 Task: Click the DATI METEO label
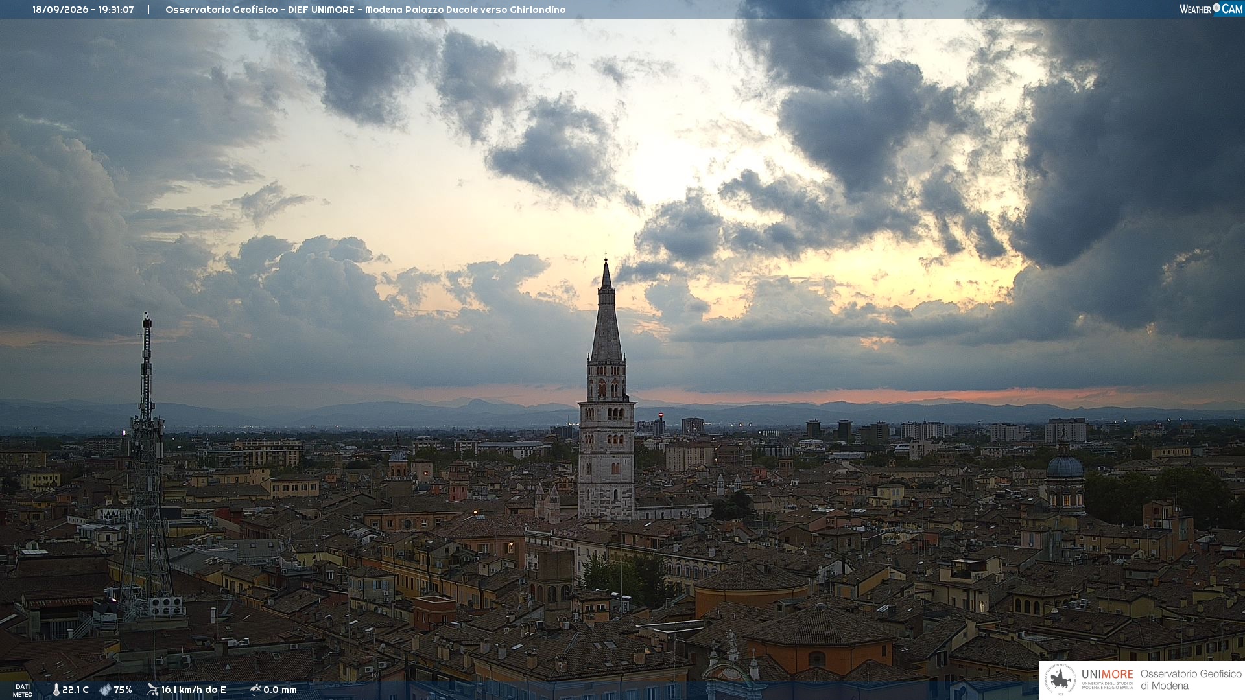[x=23, y=690]
